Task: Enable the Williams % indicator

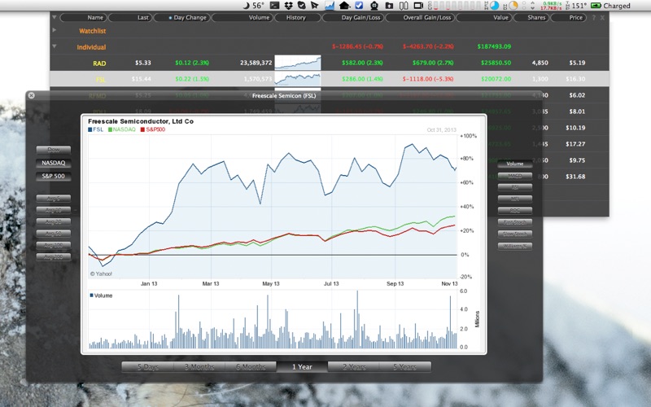Action: (515, 246)
